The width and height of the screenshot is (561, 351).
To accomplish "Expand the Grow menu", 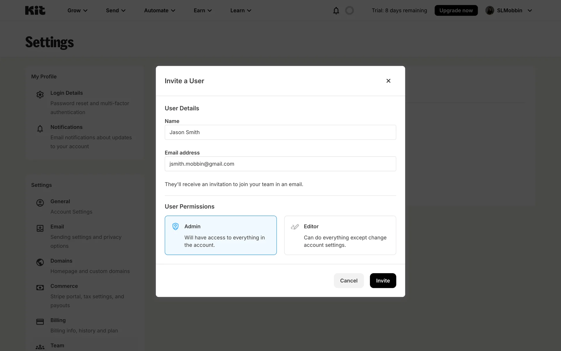I will pyautogui.click(x=77, y=11).
